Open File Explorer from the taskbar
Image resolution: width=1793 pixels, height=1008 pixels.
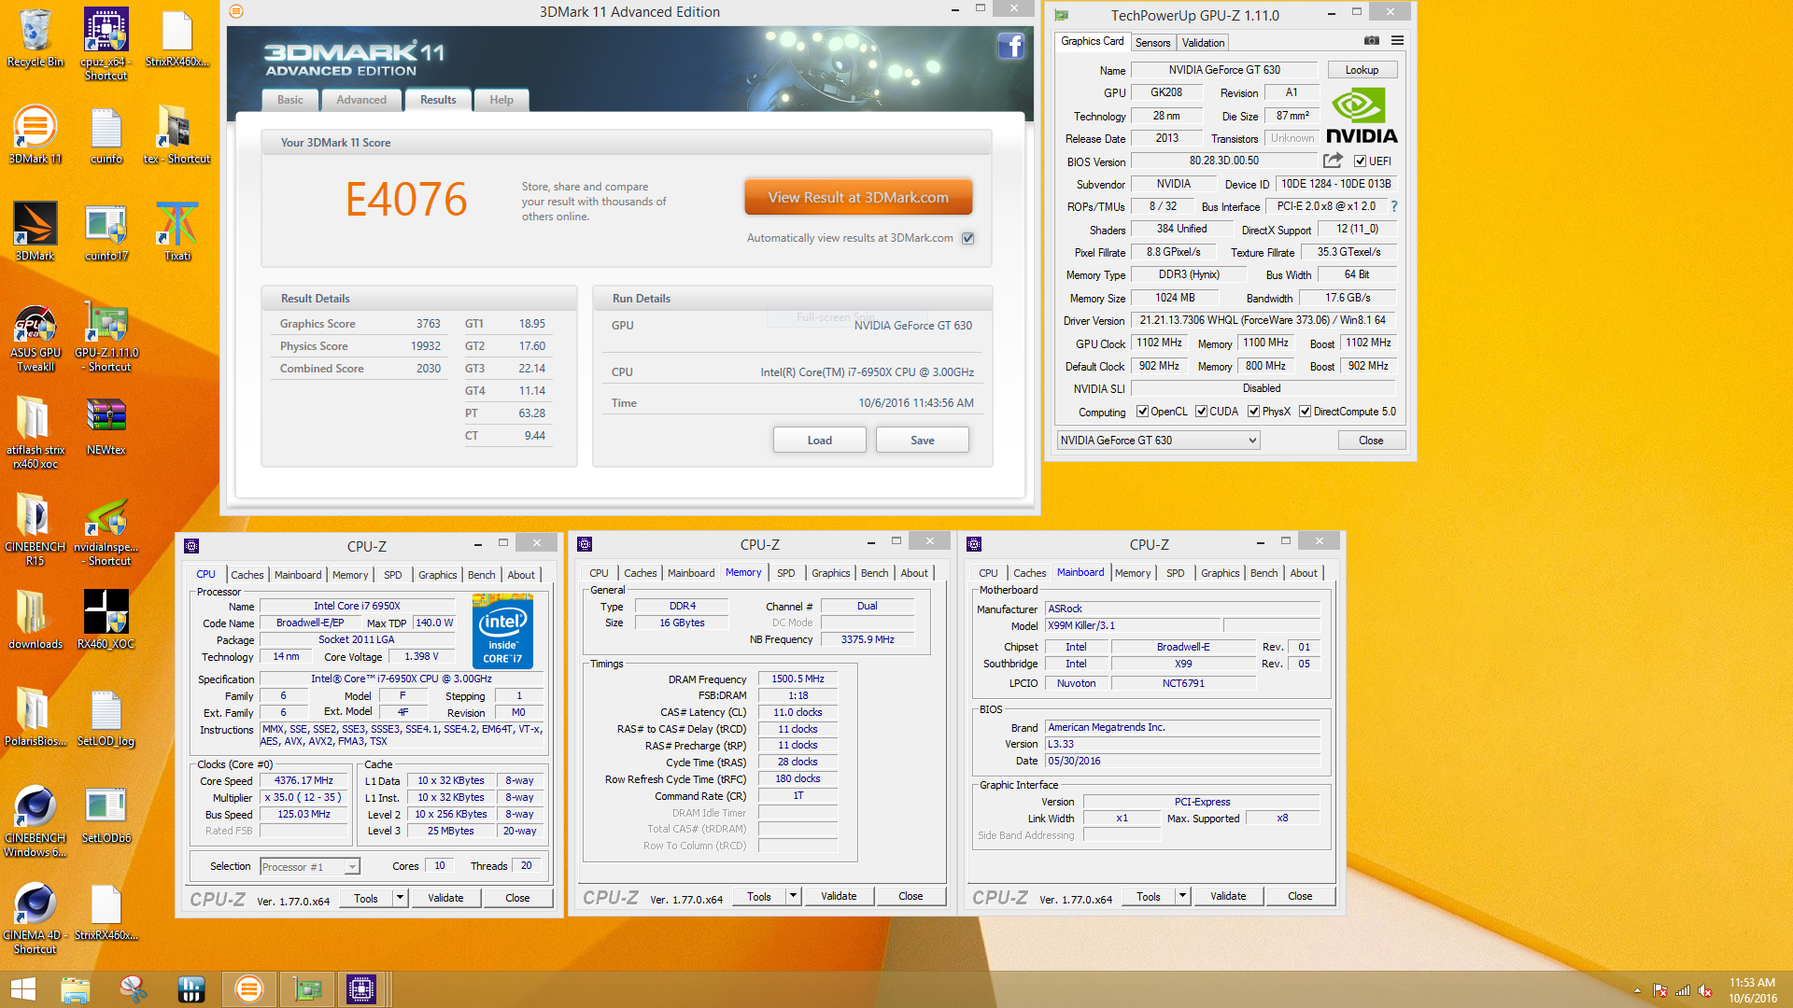(75, 989)
